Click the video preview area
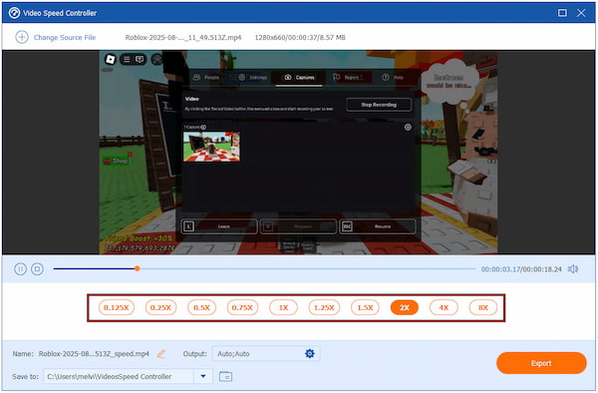 [x=298, y=153]
